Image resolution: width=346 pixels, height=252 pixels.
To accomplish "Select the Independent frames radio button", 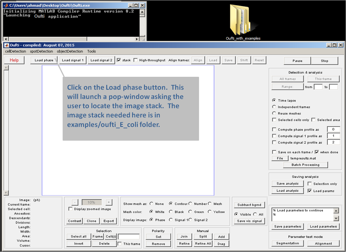I will click(274, 107).
